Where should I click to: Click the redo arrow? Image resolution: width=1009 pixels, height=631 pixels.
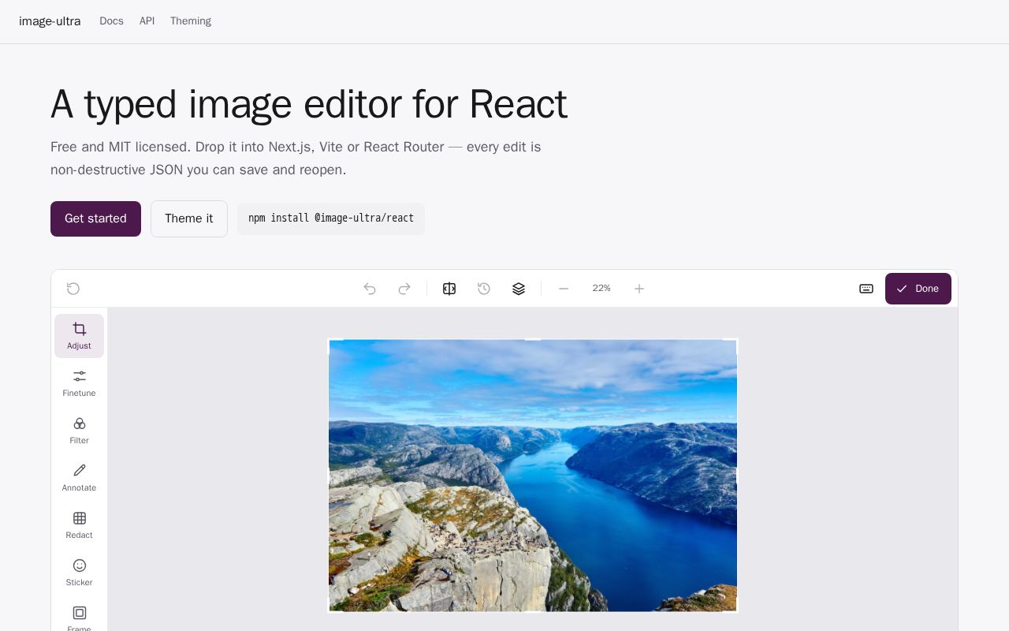(404, 289)
